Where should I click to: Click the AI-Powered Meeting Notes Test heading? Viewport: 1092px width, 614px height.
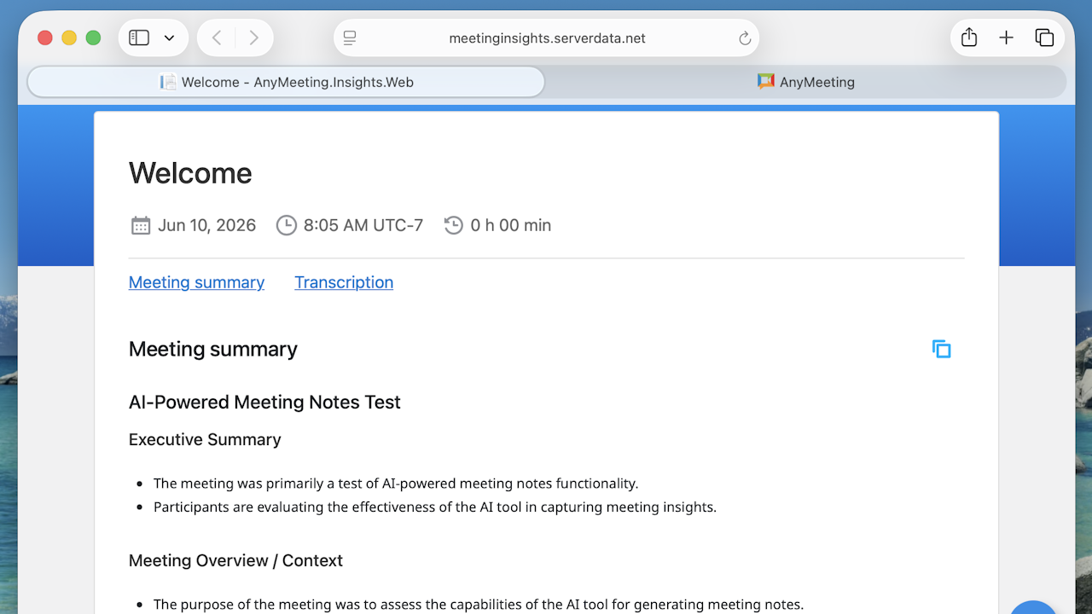[x=264, y=403]
